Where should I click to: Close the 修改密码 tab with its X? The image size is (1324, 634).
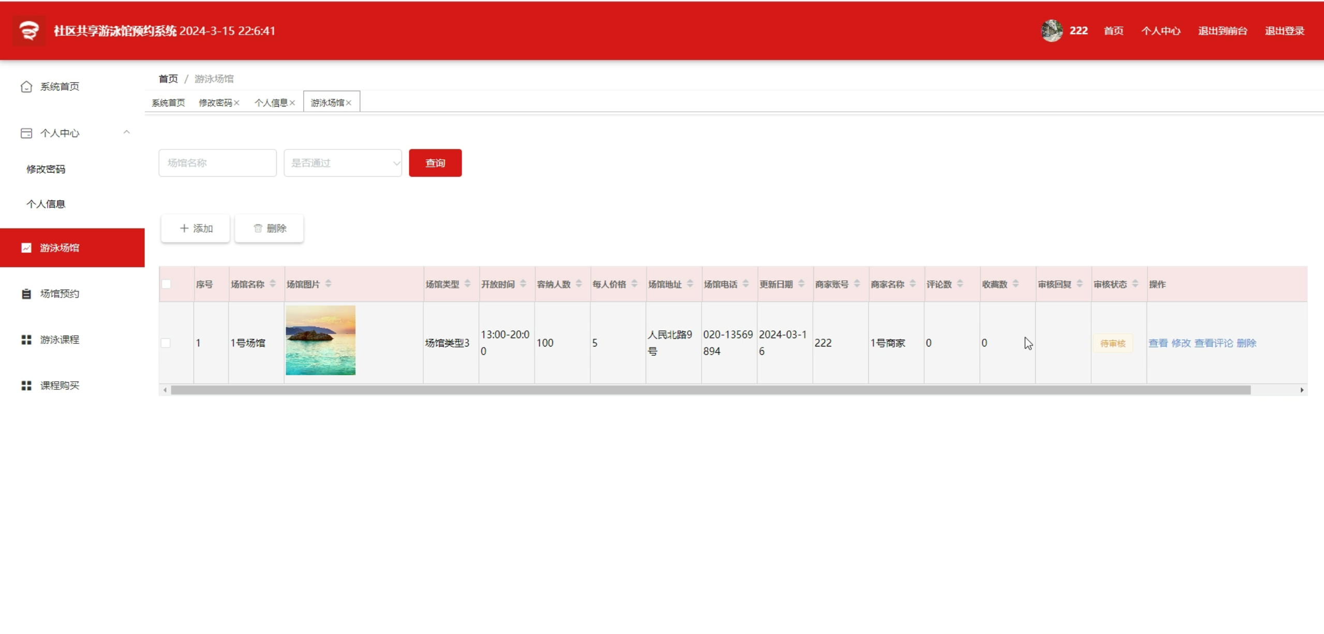[x=236, y=103]
